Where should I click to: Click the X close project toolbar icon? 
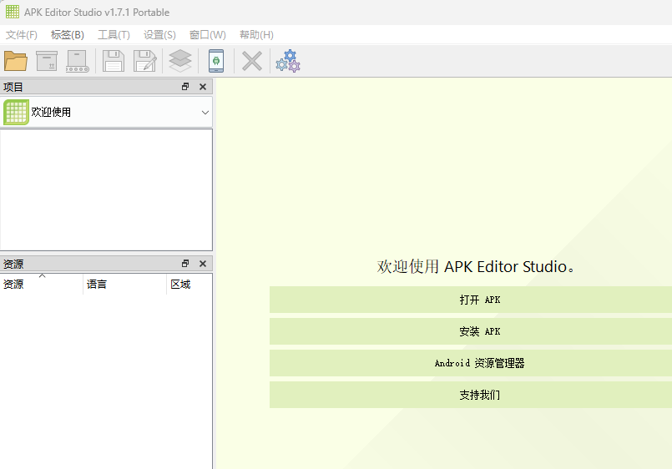(252, 61)
